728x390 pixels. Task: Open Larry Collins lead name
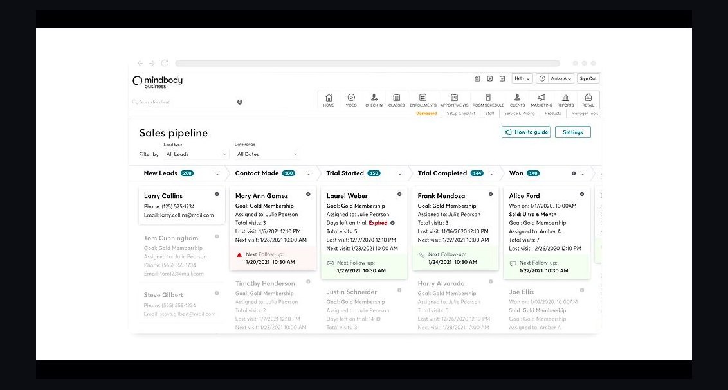pyautogui.click(x=163, y=196)
